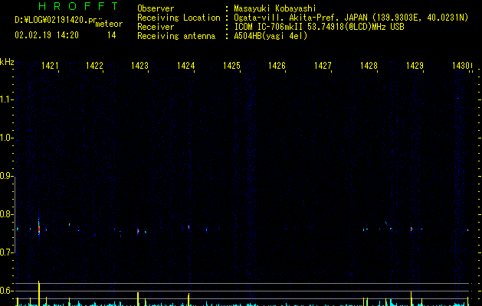The image size is (482, 306).
Task: Click the 1423 time axis marker
Action: tap(140, 66)
